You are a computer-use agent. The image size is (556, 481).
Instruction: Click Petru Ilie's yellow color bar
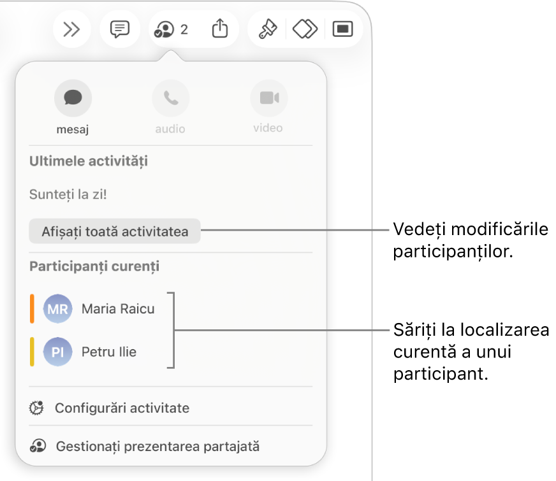32,352
